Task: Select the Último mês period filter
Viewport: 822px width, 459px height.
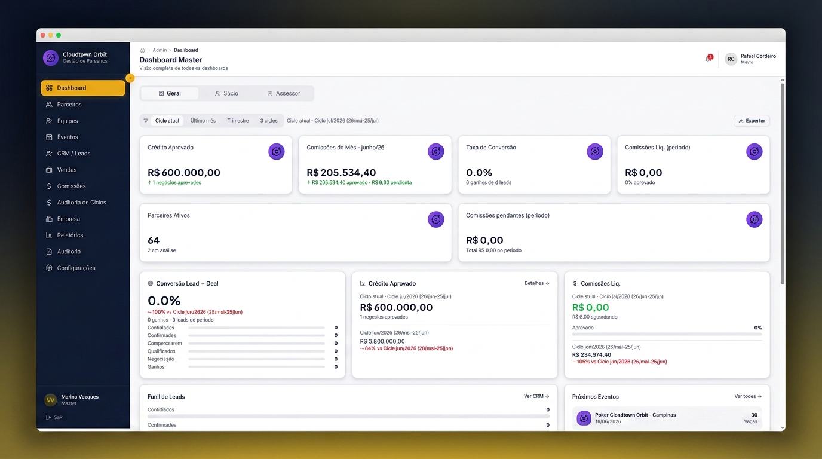Action: (203, 121)
